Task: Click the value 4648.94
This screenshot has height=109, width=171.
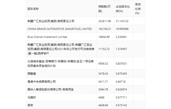Action: pyautogui.click(x=103, y=105)
